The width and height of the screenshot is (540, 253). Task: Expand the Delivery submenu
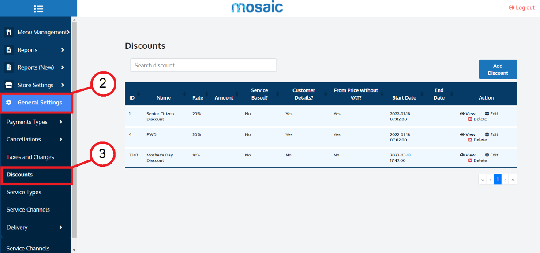pyautogui.click(x=35, y=227)
